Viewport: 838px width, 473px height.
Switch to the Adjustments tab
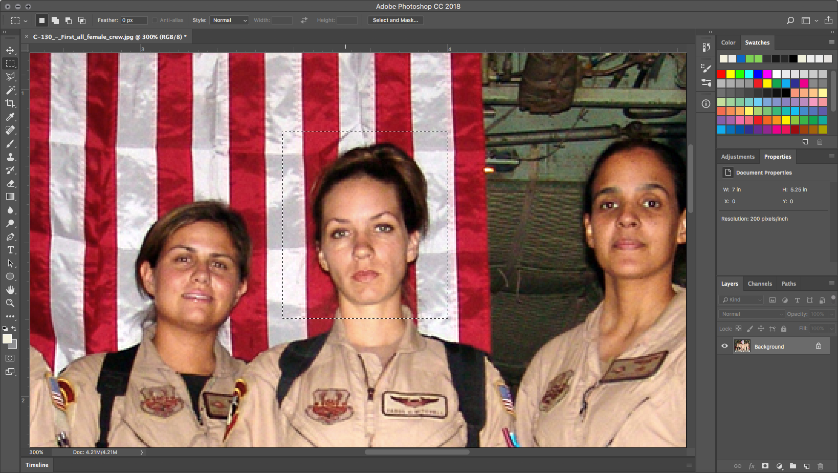pos(738,157)
